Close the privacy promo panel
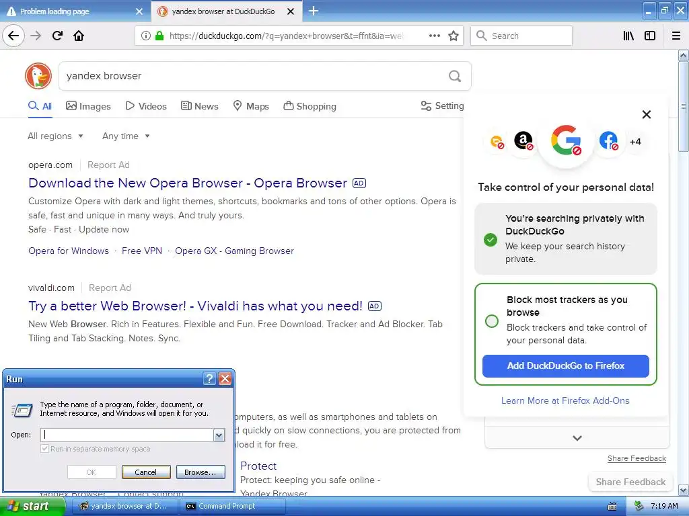689x516 pixels. pyautogui.click(x=647, y=114)
